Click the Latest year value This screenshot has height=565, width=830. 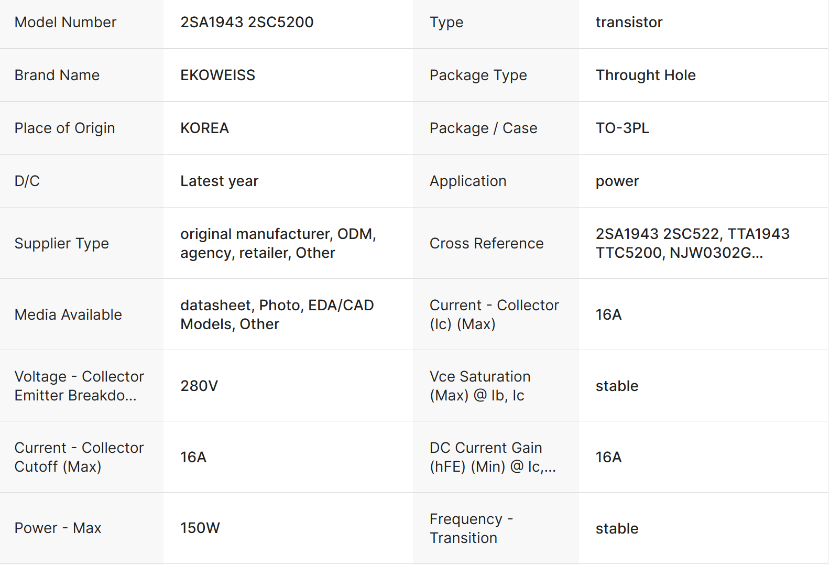tap(219, 181)
